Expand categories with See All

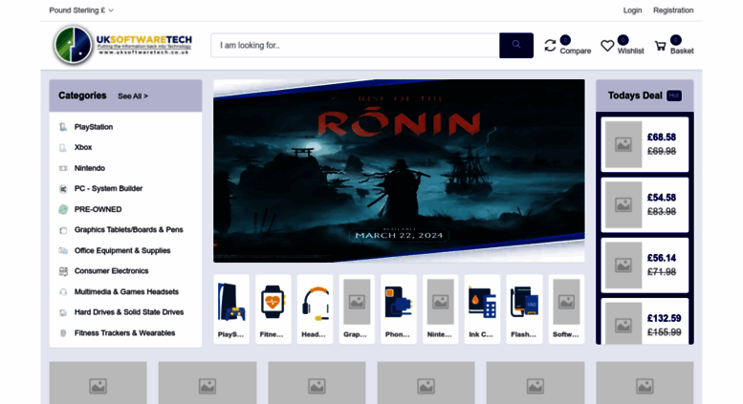[133, 96]
